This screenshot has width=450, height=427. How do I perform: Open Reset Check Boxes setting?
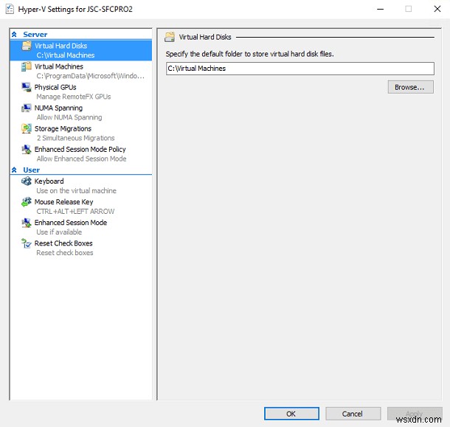click(81, 248)
